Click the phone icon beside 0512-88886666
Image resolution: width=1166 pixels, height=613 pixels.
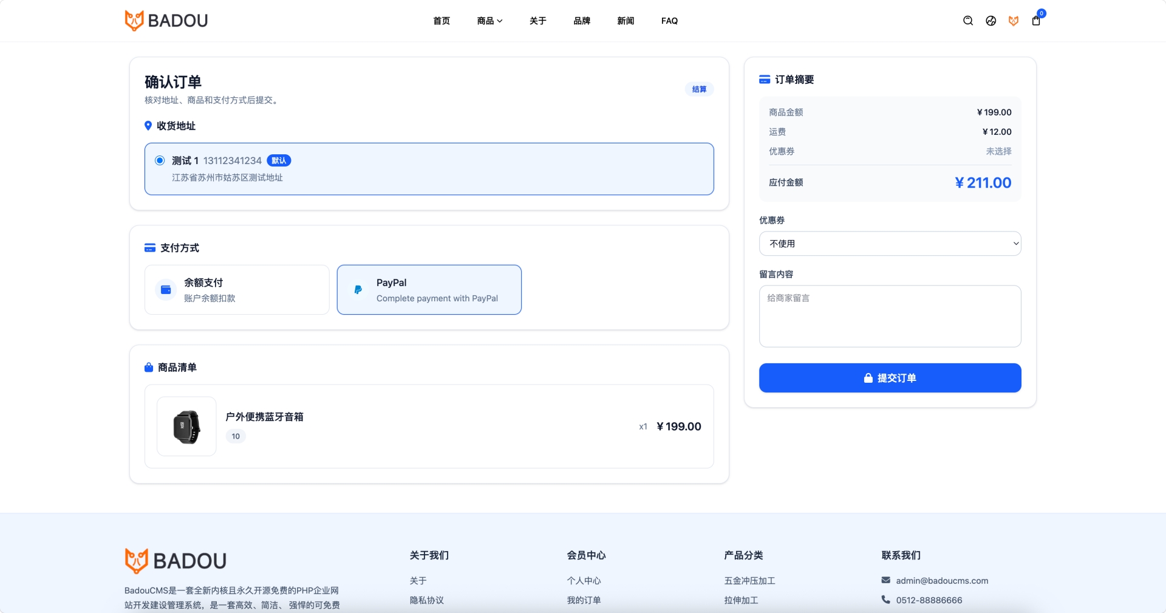tap(886, 600)
